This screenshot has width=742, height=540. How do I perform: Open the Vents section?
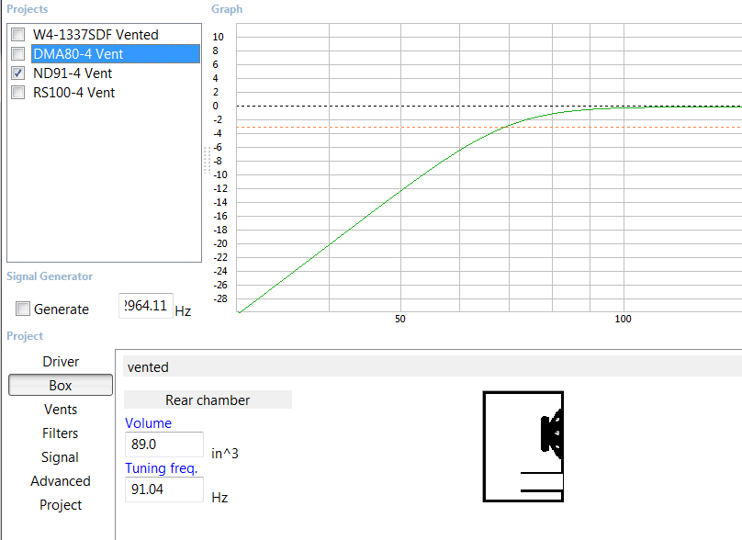click(61, 410)
